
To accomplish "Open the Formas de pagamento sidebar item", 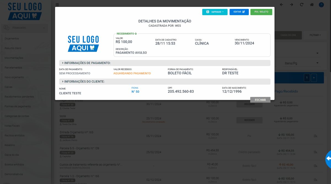I will (18, 106).
